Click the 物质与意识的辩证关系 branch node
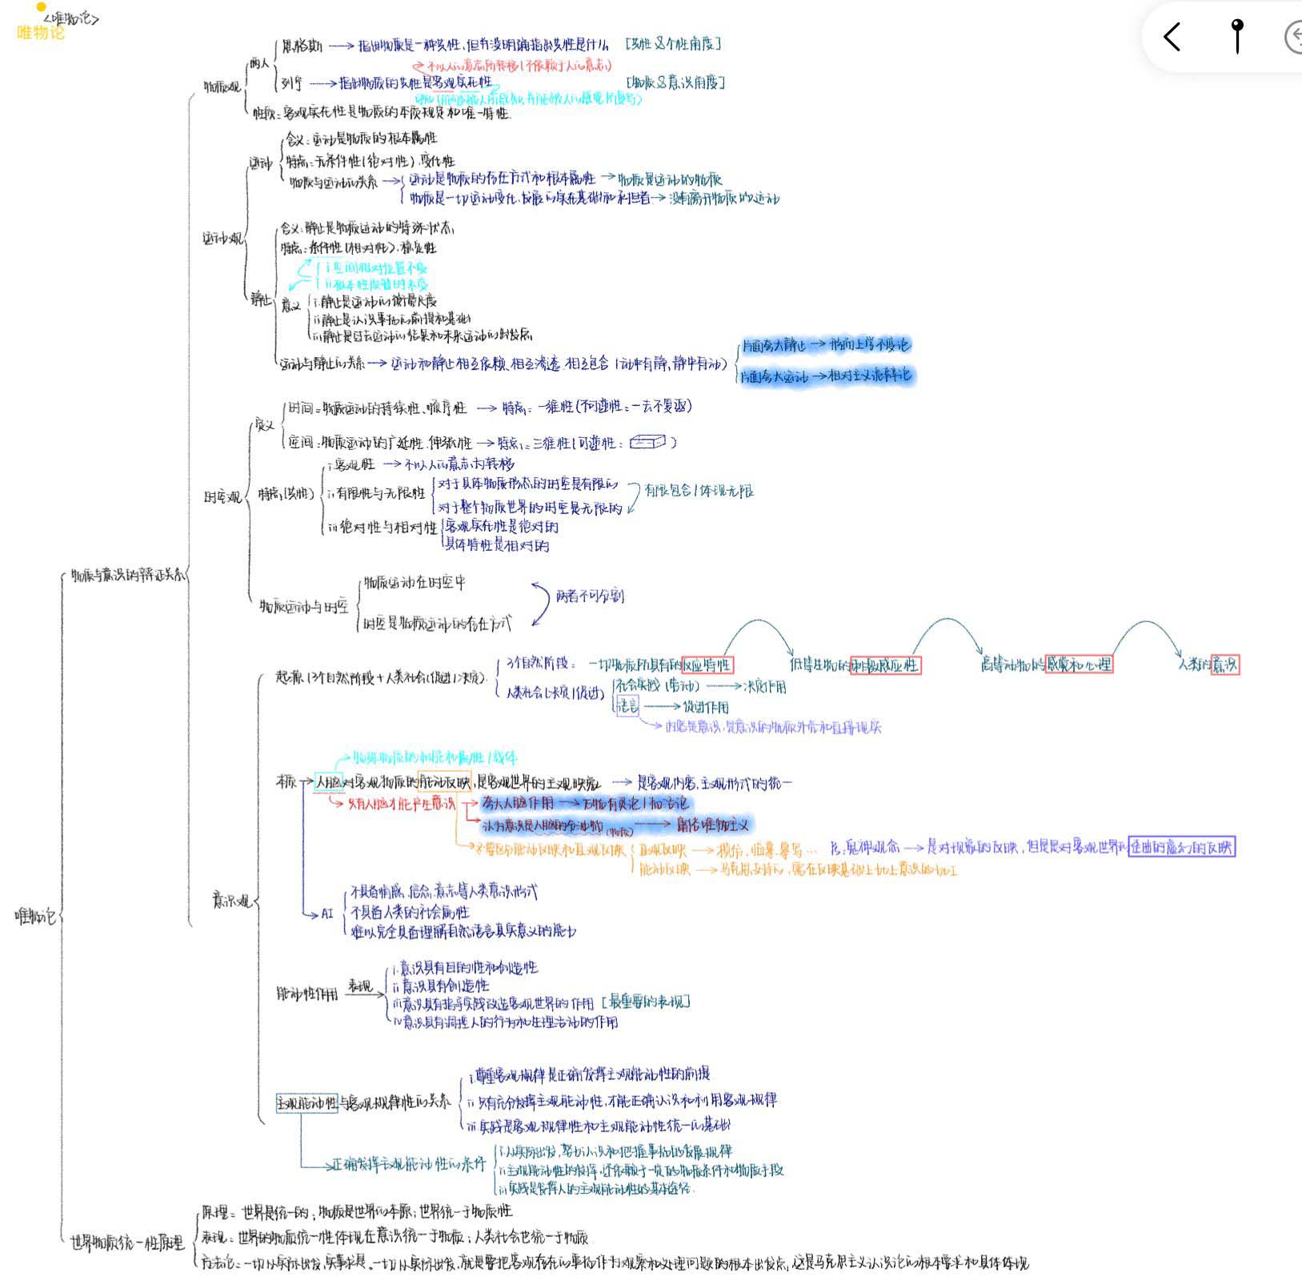1302x1281 pixels. point(127,575)
